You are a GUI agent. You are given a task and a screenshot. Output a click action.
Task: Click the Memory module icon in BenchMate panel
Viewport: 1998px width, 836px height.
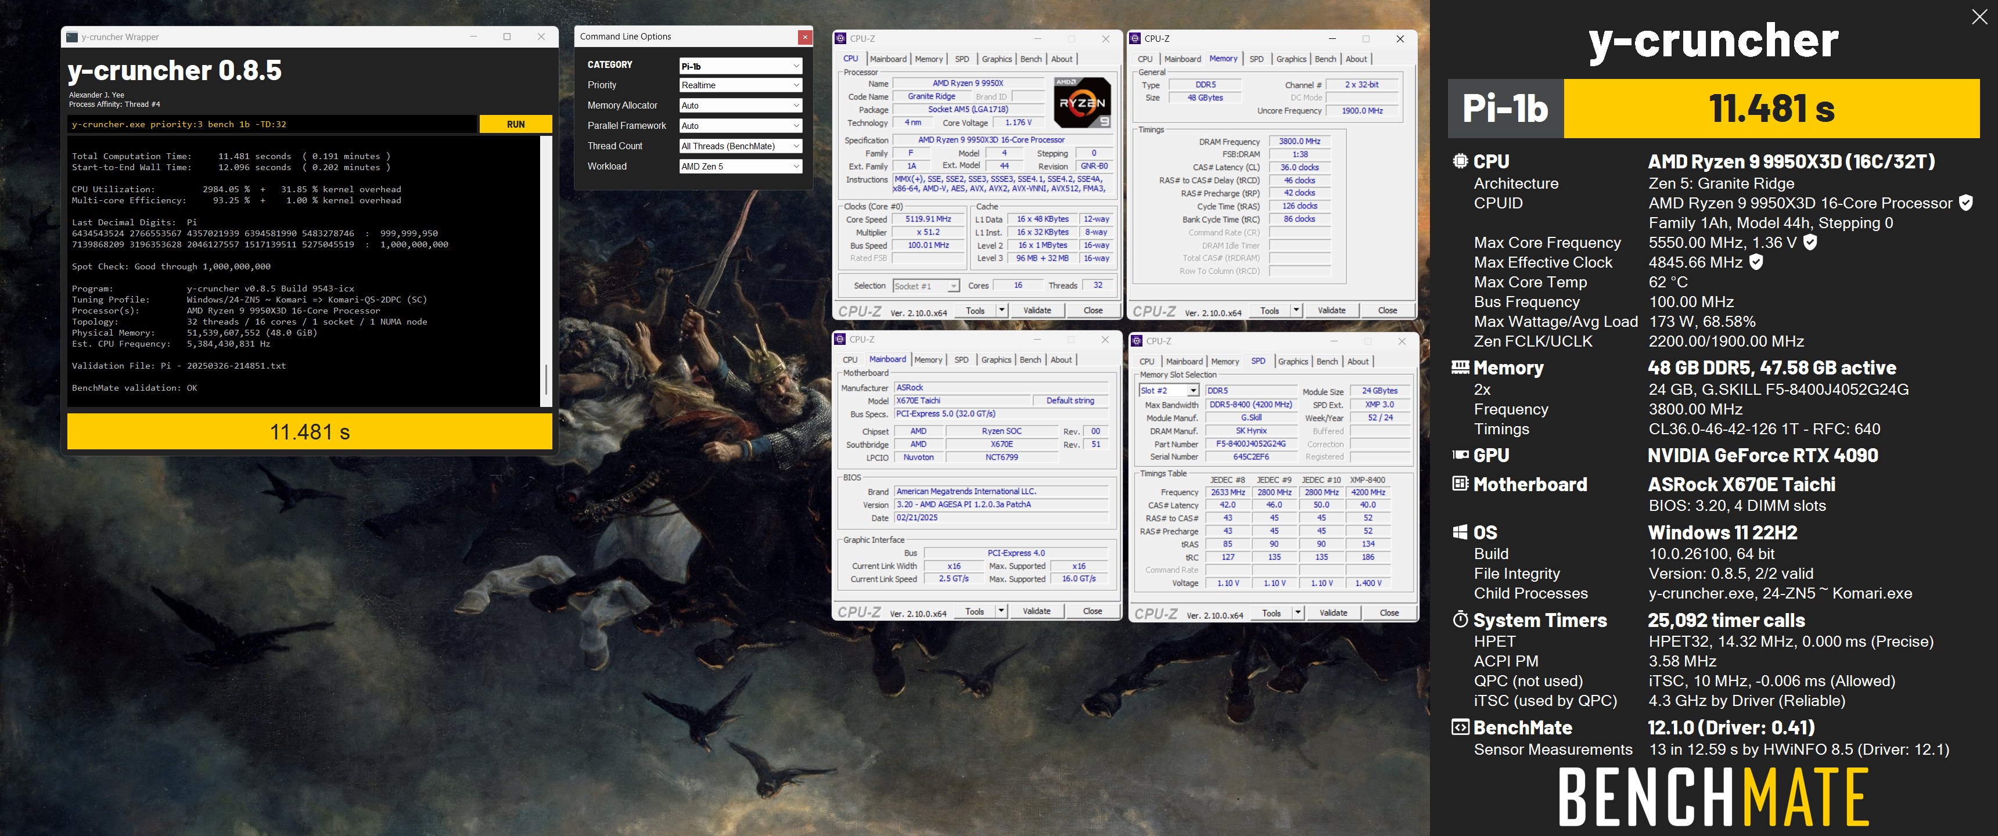[x=1460, y=367]
